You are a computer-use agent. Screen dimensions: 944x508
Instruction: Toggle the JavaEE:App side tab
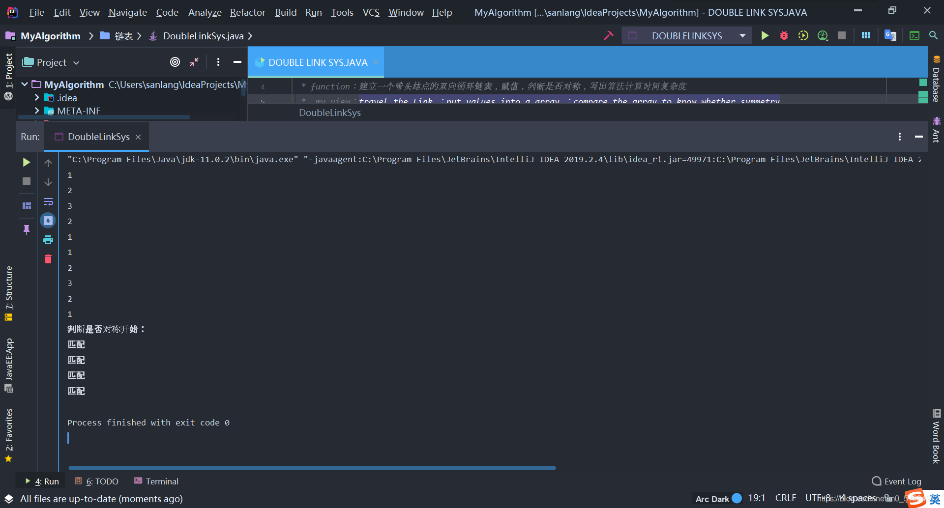(x=8, y=366)
